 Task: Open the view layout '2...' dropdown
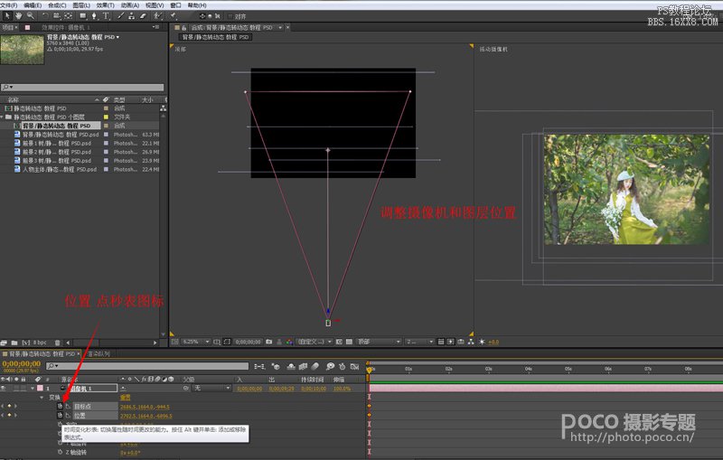click(419, 342)
